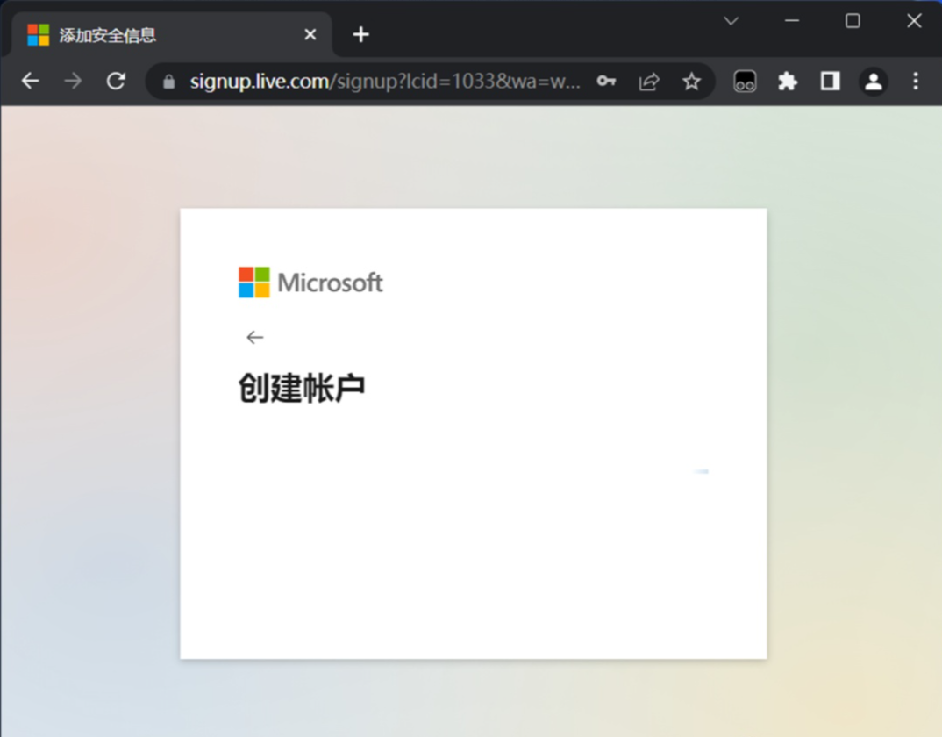Open the Extensions puzzle piece menu
The width and height of the screenshot is (942, 737).
click(x=788, y=81)
